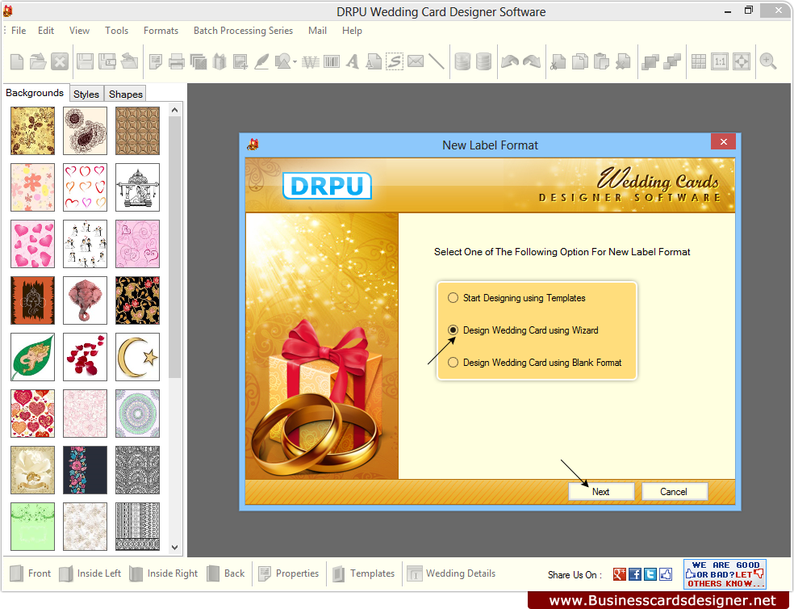Click the Copy toolbar icon
Screen dimensions: 794x609
coord(580,62)
